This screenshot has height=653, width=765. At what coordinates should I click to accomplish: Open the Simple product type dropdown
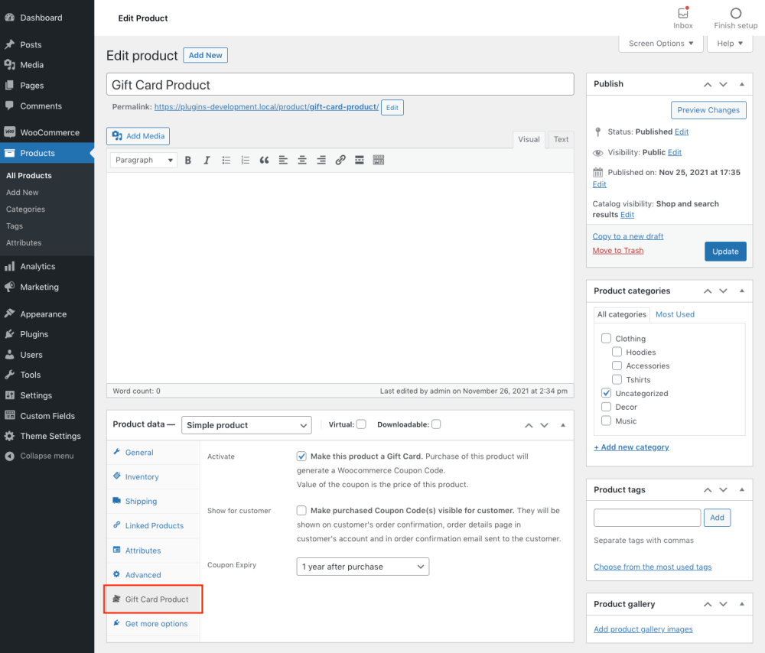point(246,425)
